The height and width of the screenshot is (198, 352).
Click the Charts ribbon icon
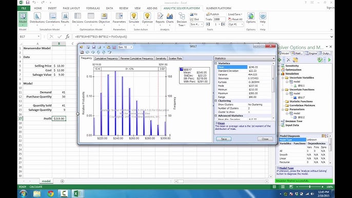pyautogui.click(x=170, y=16)
